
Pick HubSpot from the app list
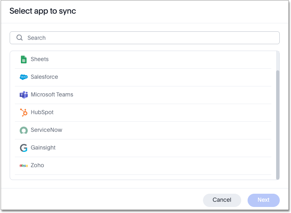coord(42,113)
